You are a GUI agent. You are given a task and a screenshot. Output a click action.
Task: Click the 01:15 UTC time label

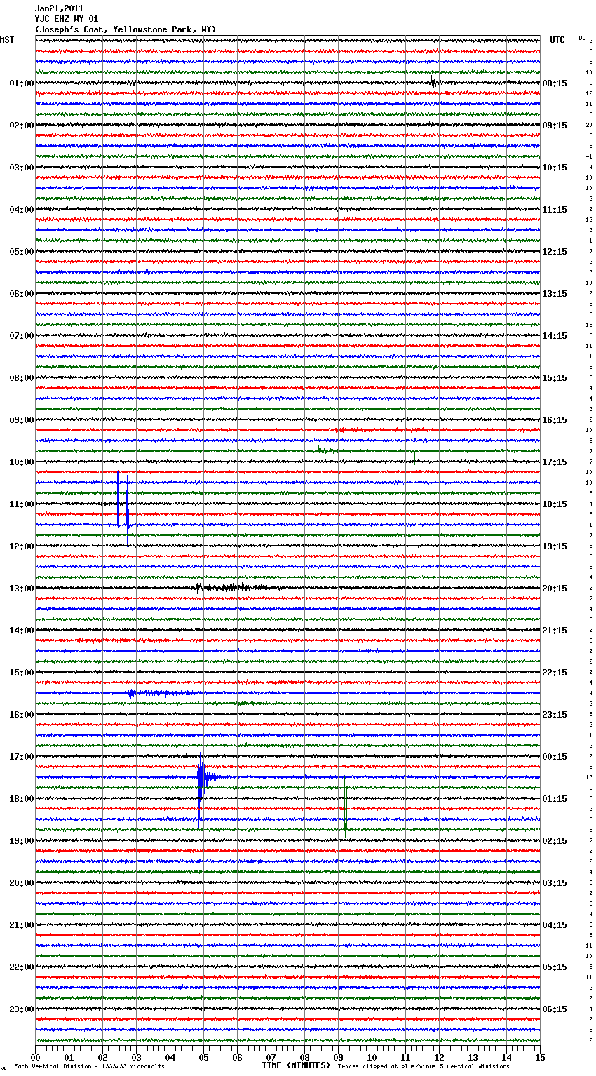coord(555,799)
